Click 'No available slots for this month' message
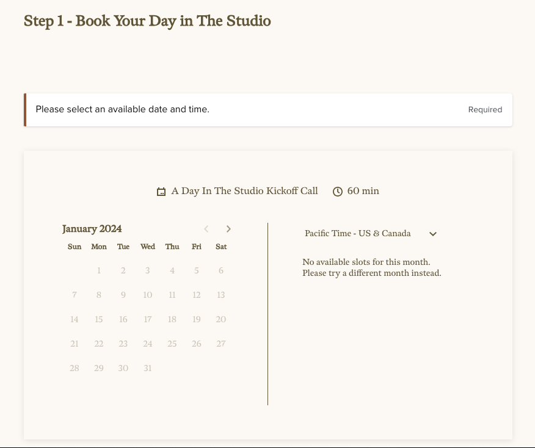This screenshot has height=448, width=535. pyautogui.click(x=366, y=262)
